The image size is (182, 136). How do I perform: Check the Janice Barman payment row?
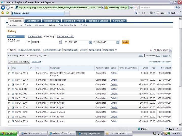pos(9,112)
